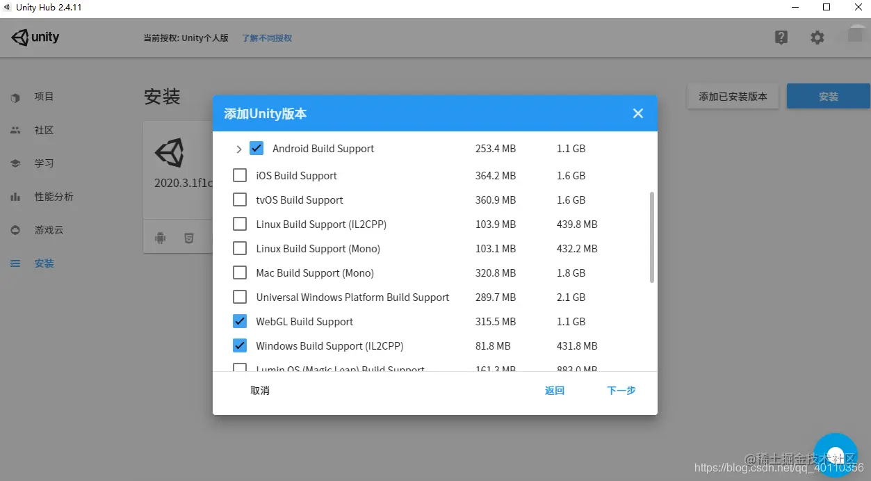The height and width of the screenshot is (481, 871).
Task: Click the 431.8 MB install size
Action: (x=577, y=346)
